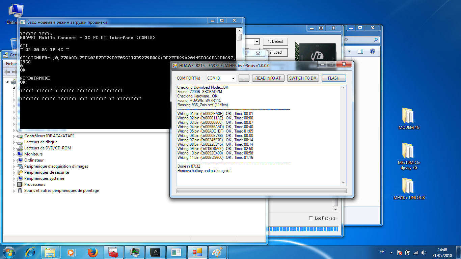
Task: Expand Contrôleurs IDE ATA/ATAPI node
Action: tap(14, 136)
